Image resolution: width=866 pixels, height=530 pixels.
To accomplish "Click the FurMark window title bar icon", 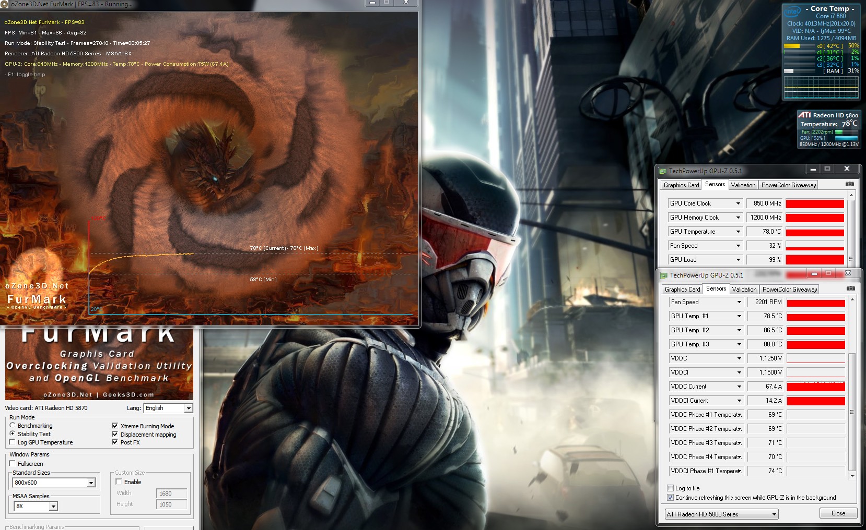I will tap(5, 4).
